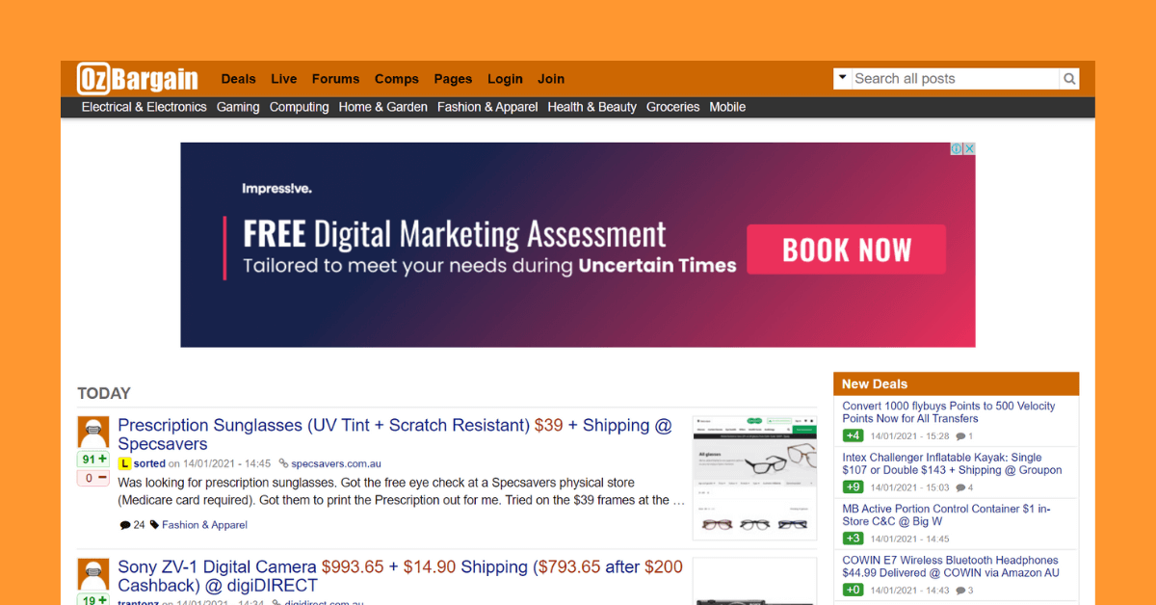Click the tag icon before Fashion & Apparel
The height and width of the screenshot is (605, 1156).
pos(155,524)
